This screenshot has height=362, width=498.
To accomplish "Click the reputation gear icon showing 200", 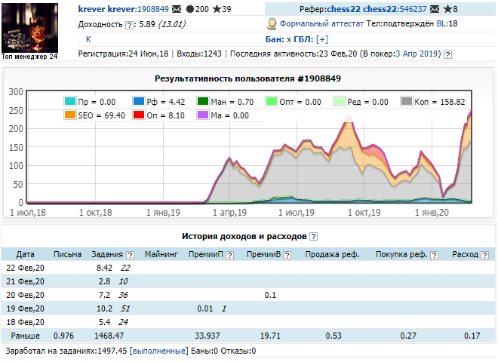I will 189,10.
